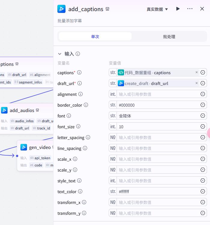Click info icon beside alignment variable
This screenshot has width=210, height=225.
tap(81, 94)
